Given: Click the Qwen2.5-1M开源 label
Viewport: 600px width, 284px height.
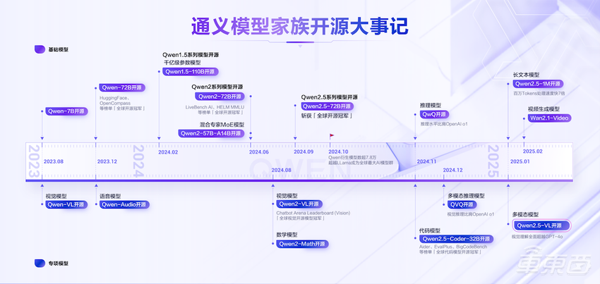Looking at the screenshot, I should [541, 83].
